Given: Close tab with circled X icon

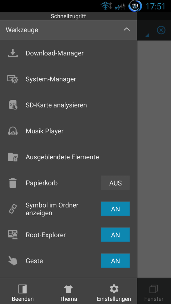Looking at the screenshot, I should pyautogui.click(x=161, y=30).
